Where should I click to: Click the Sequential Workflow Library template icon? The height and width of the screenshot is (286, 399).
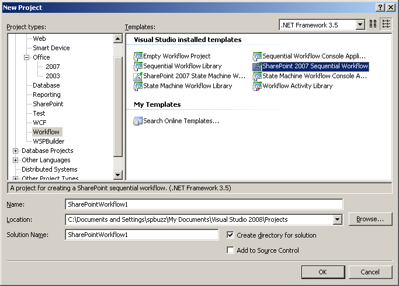(138, 66)
